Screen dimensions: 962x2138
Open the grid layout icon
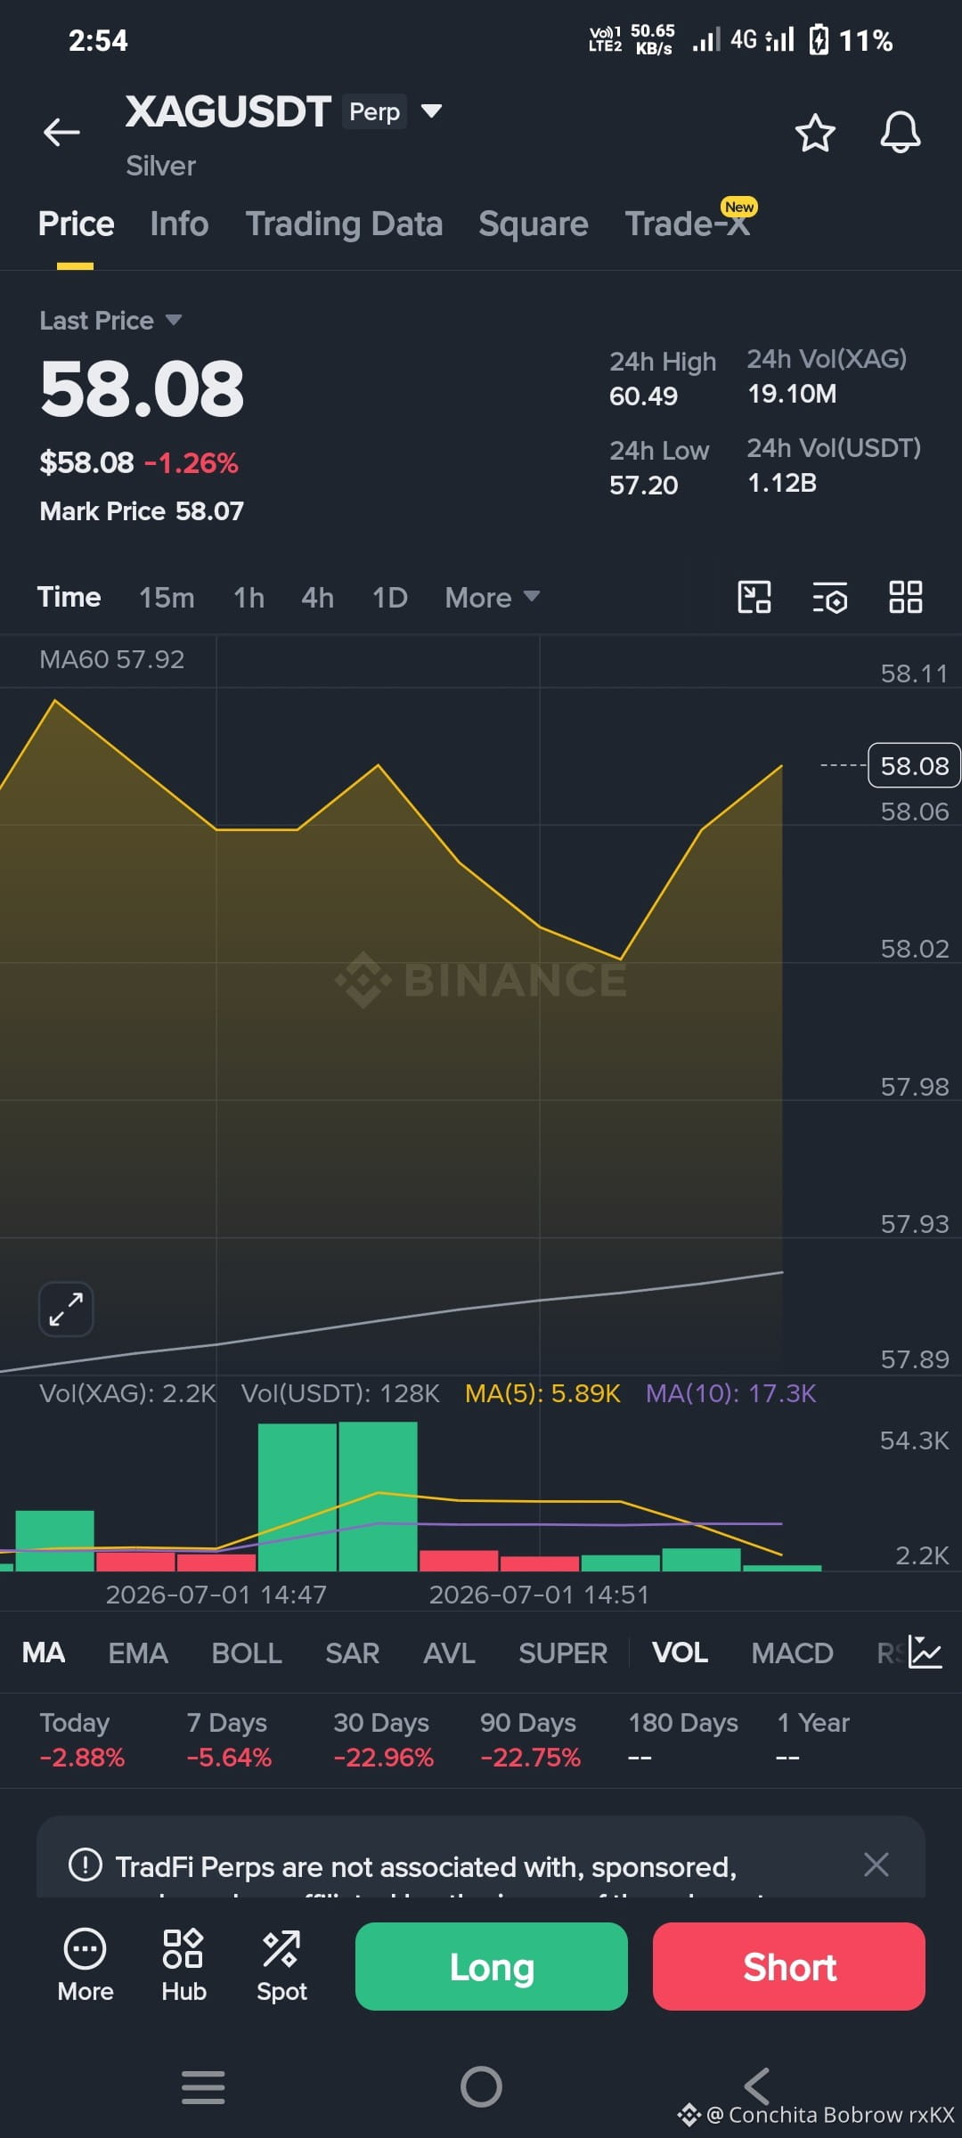(905, 597)
